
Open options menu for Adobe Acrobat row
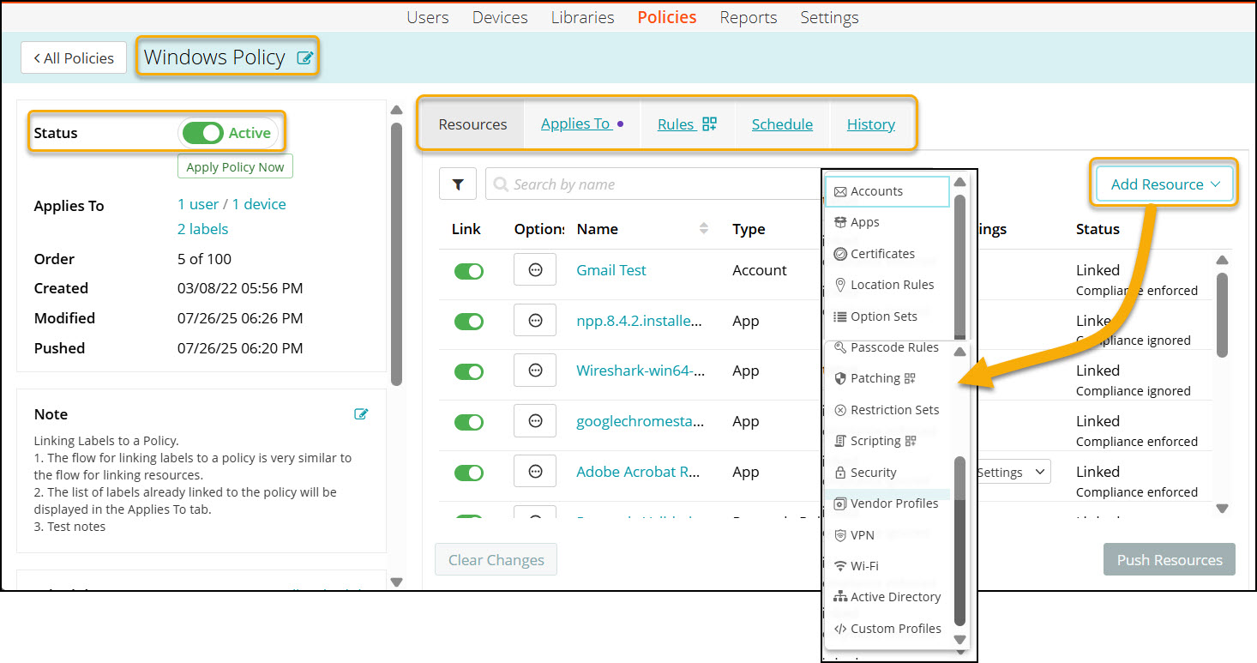pyautogui.click(x=535, y=472)
